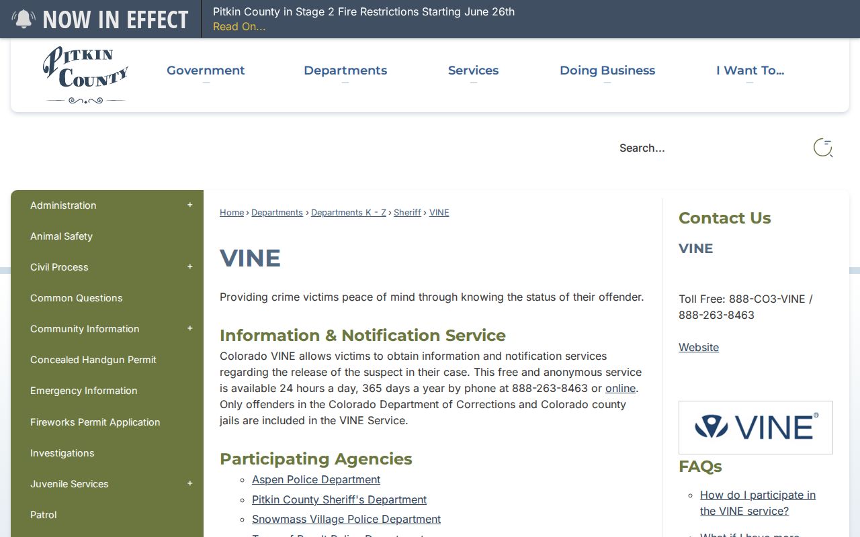Expand the Administration sidebar item
This screenshot has height=537, width=860.
tap(190, 205)
